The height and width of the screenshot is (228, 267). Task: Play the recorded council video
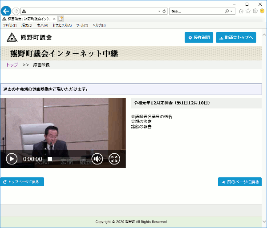[12, 159]
